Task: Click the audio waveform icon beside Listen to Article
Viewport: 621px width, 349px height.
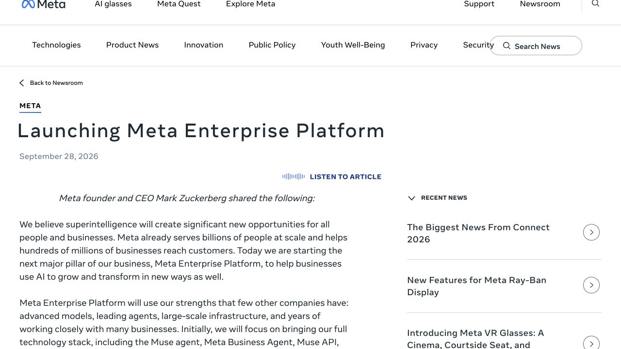Action: click(294, 176)
